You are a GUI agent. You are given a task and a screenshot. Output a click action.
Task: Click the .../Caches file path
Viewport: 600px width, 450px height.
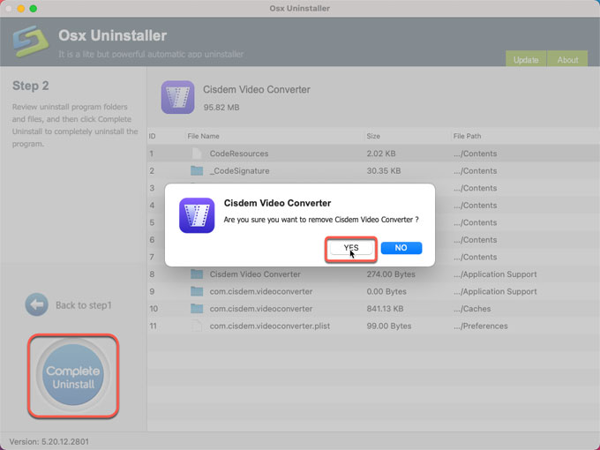(x=472, y=309)
